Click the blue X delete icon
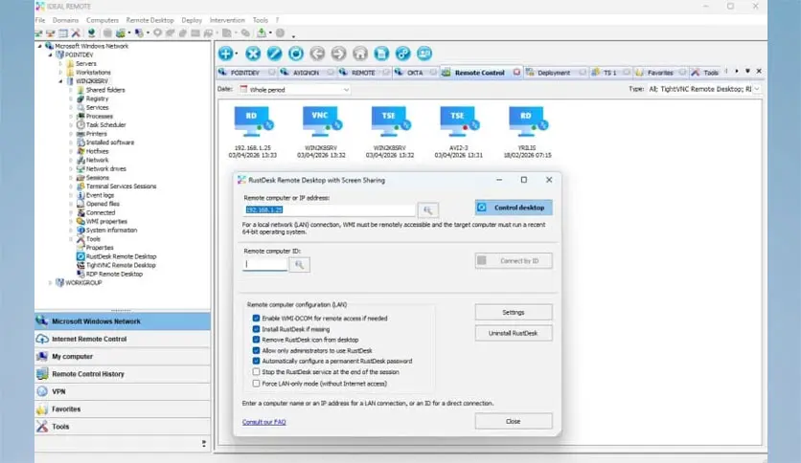Screen dimensions: 801x463 (253, 53)
